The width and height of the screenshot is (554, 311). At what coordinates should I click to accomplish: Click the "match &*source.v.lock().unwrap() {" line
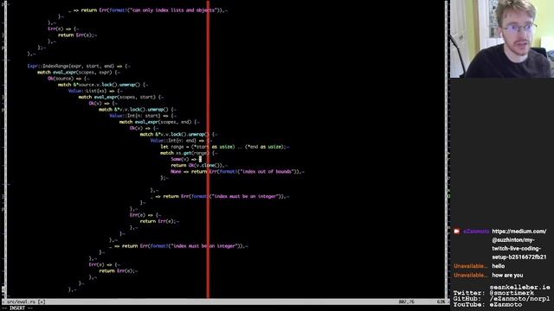tap(103, 85)
